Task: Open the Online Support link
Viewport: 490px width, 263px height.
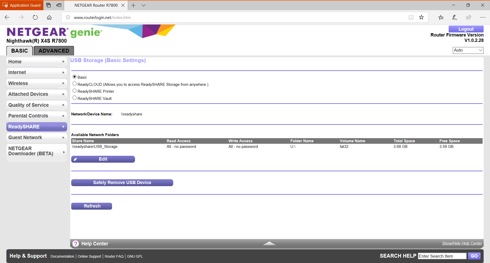Action: click(x=89, y=256)
